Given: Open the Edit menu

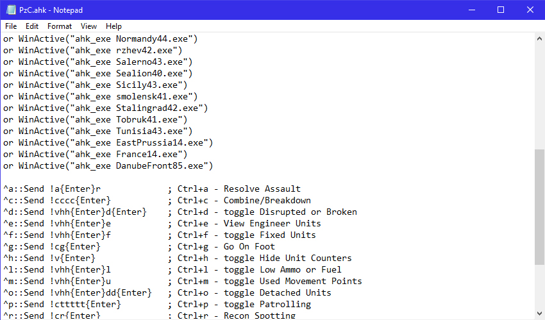Looking at the screenshot, I should coord(31,26).
